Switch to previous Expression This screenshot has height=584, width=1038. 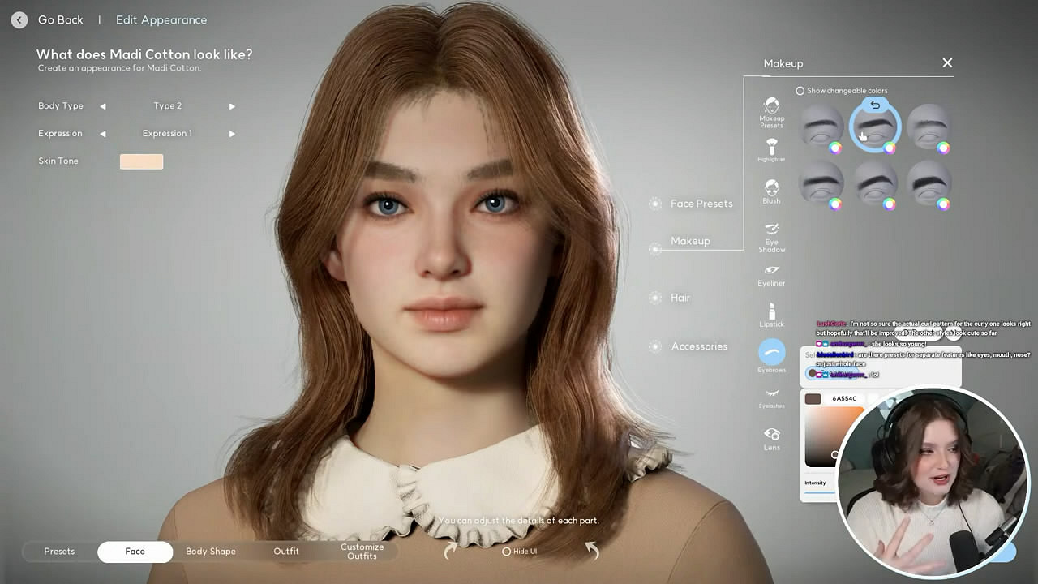point(103,134)
